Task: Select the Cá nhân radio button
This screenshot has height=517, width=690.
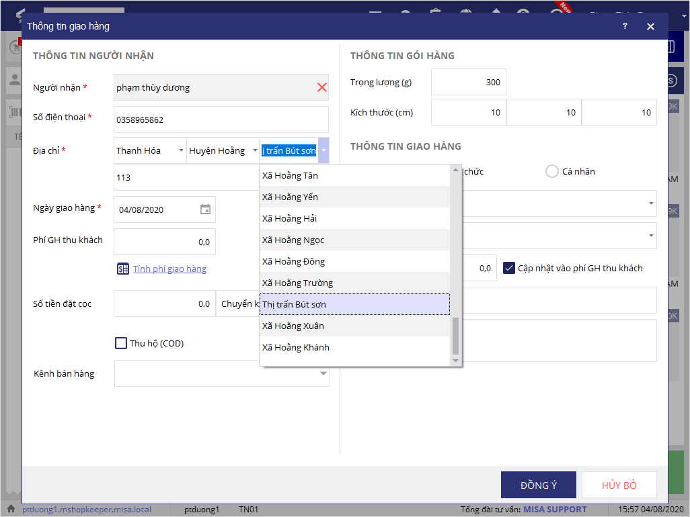Action: [x=552, y=171]
